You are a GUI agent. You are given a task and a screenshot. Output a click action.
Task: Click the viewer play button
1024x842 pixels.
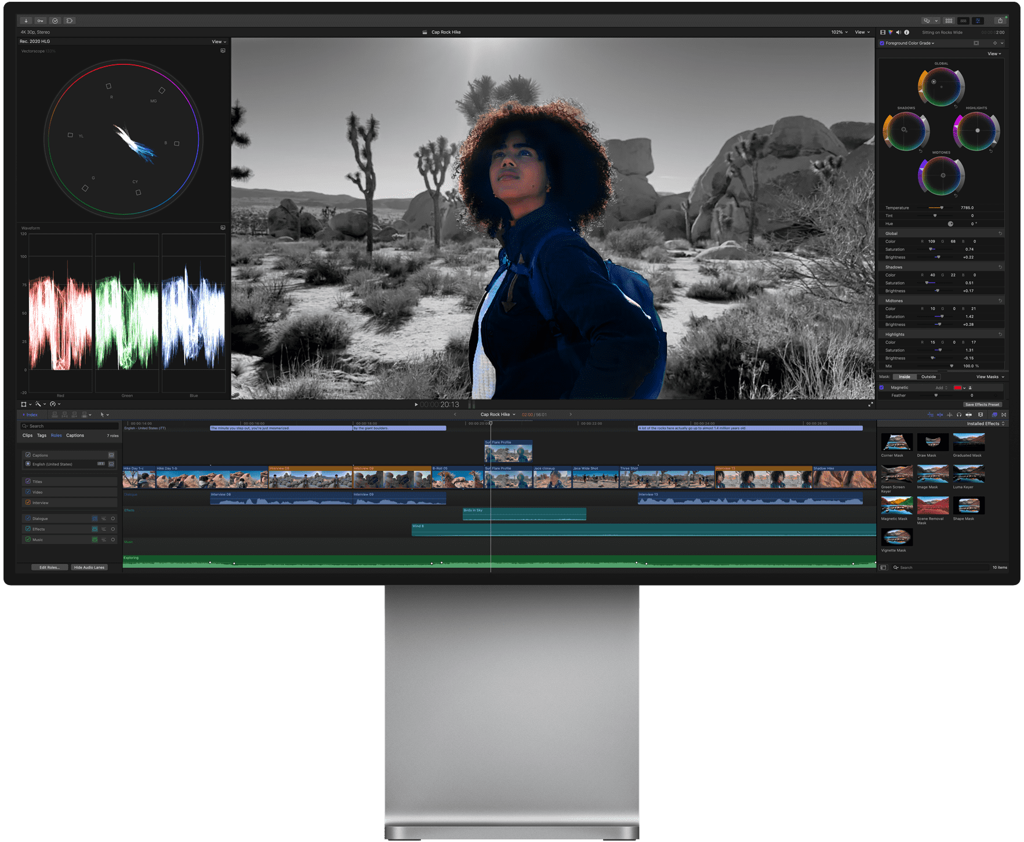pyautogui.click(x=416, y=405)
